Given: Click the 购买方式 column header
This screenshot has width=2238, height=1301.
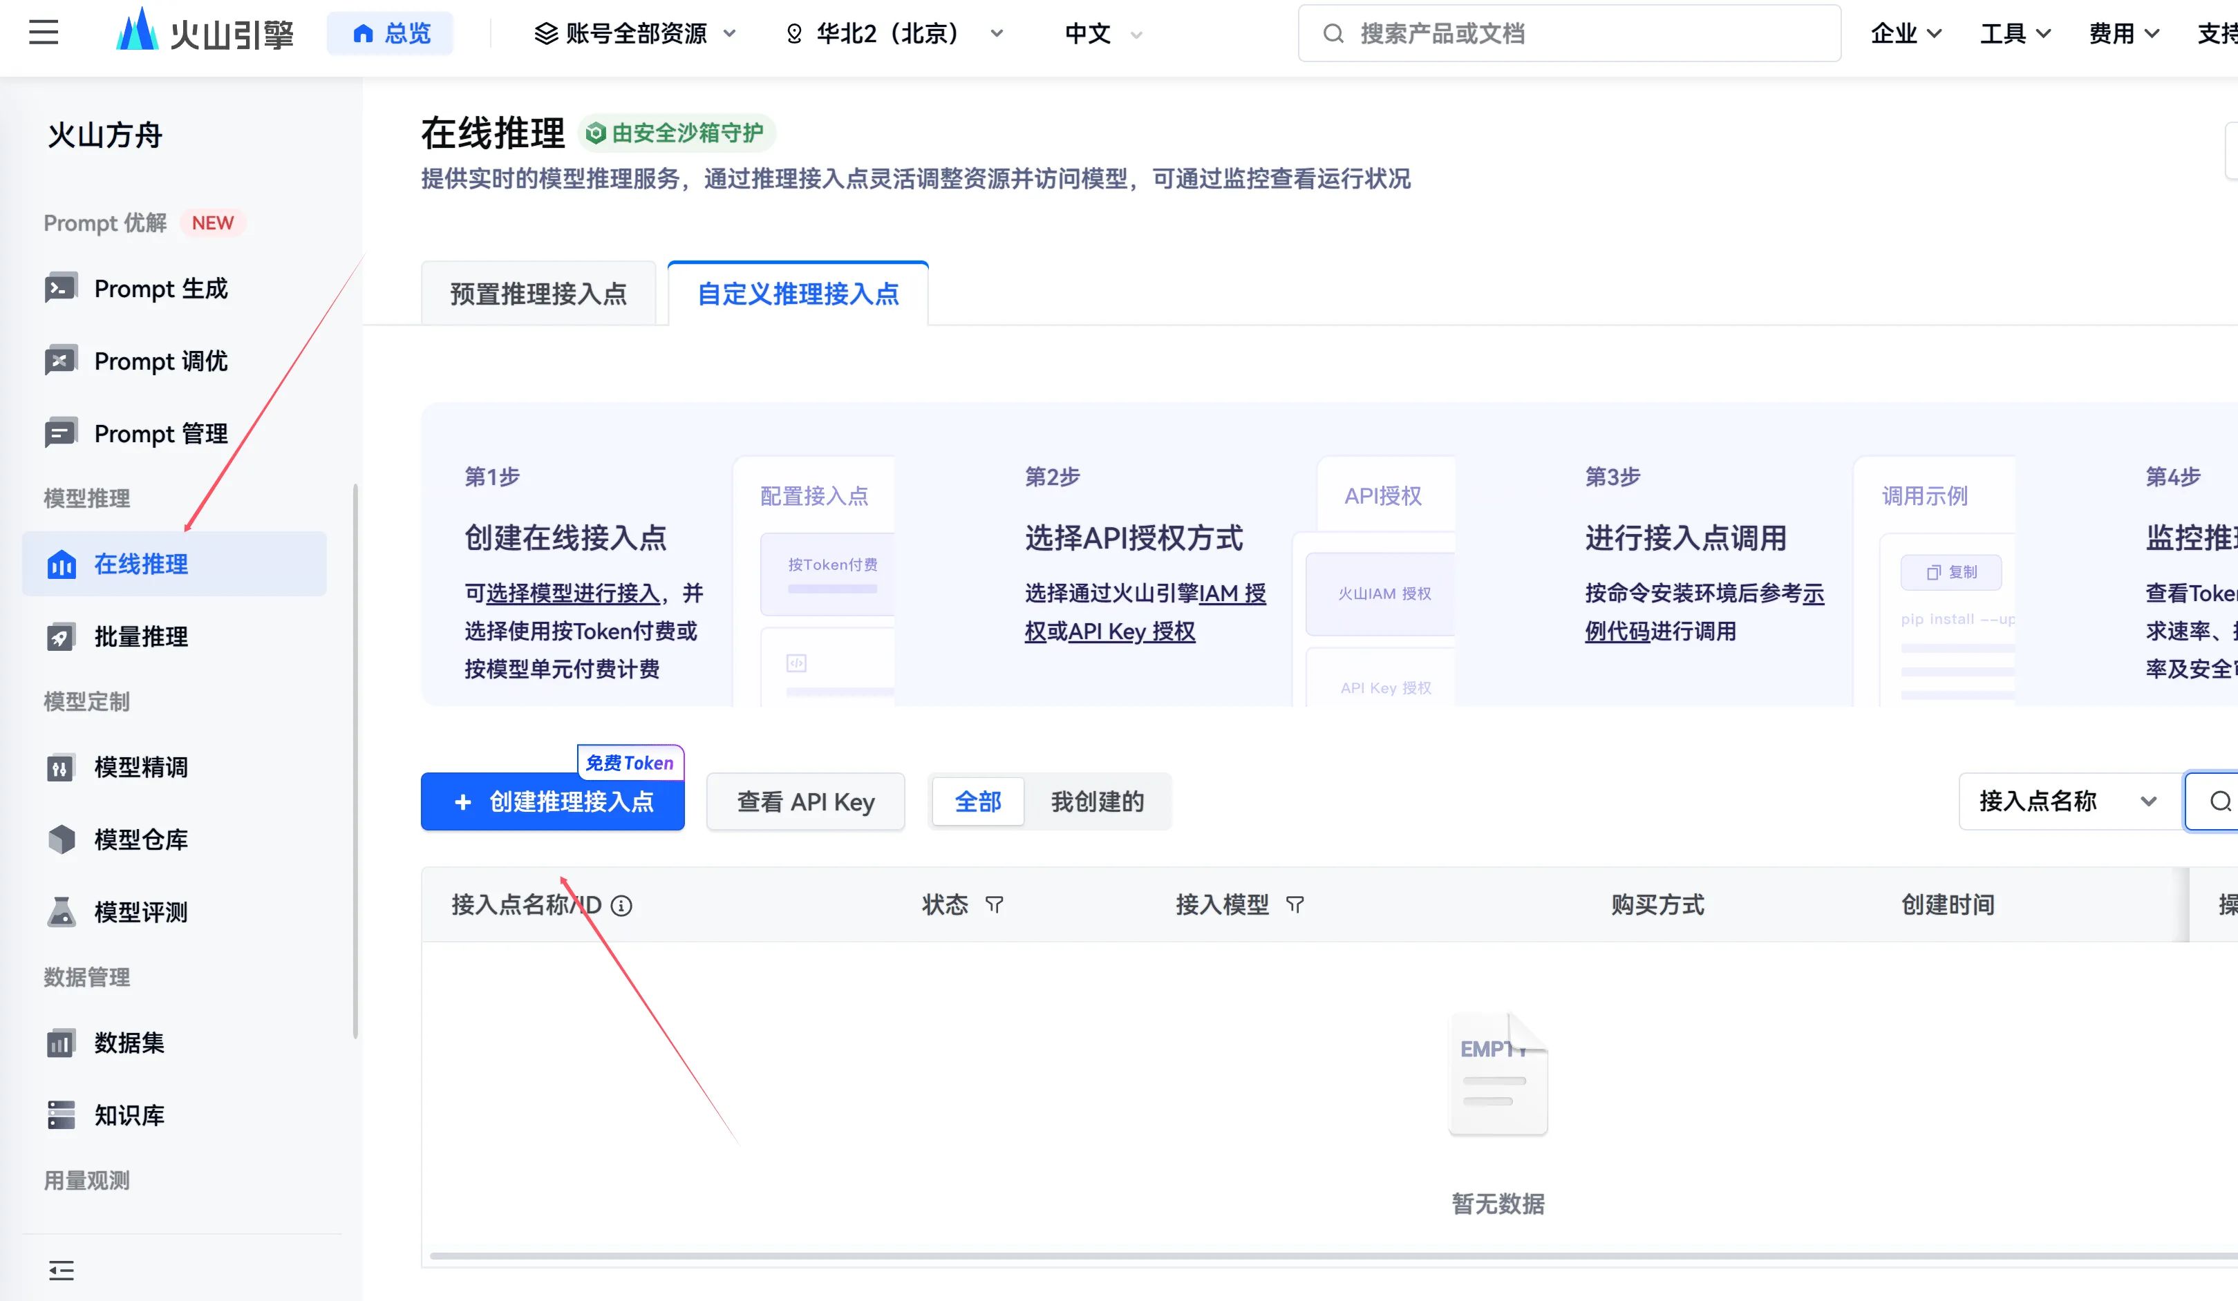Looking at the screenshot, I should pos(1657,905).
